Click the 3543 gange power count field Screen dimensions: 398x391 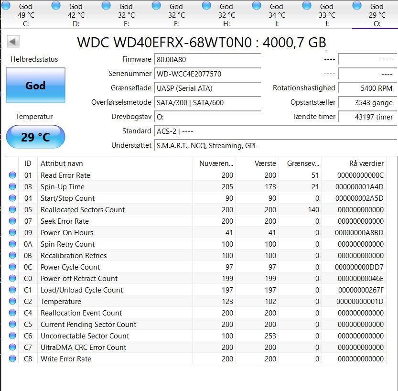[x=367, y=102]
